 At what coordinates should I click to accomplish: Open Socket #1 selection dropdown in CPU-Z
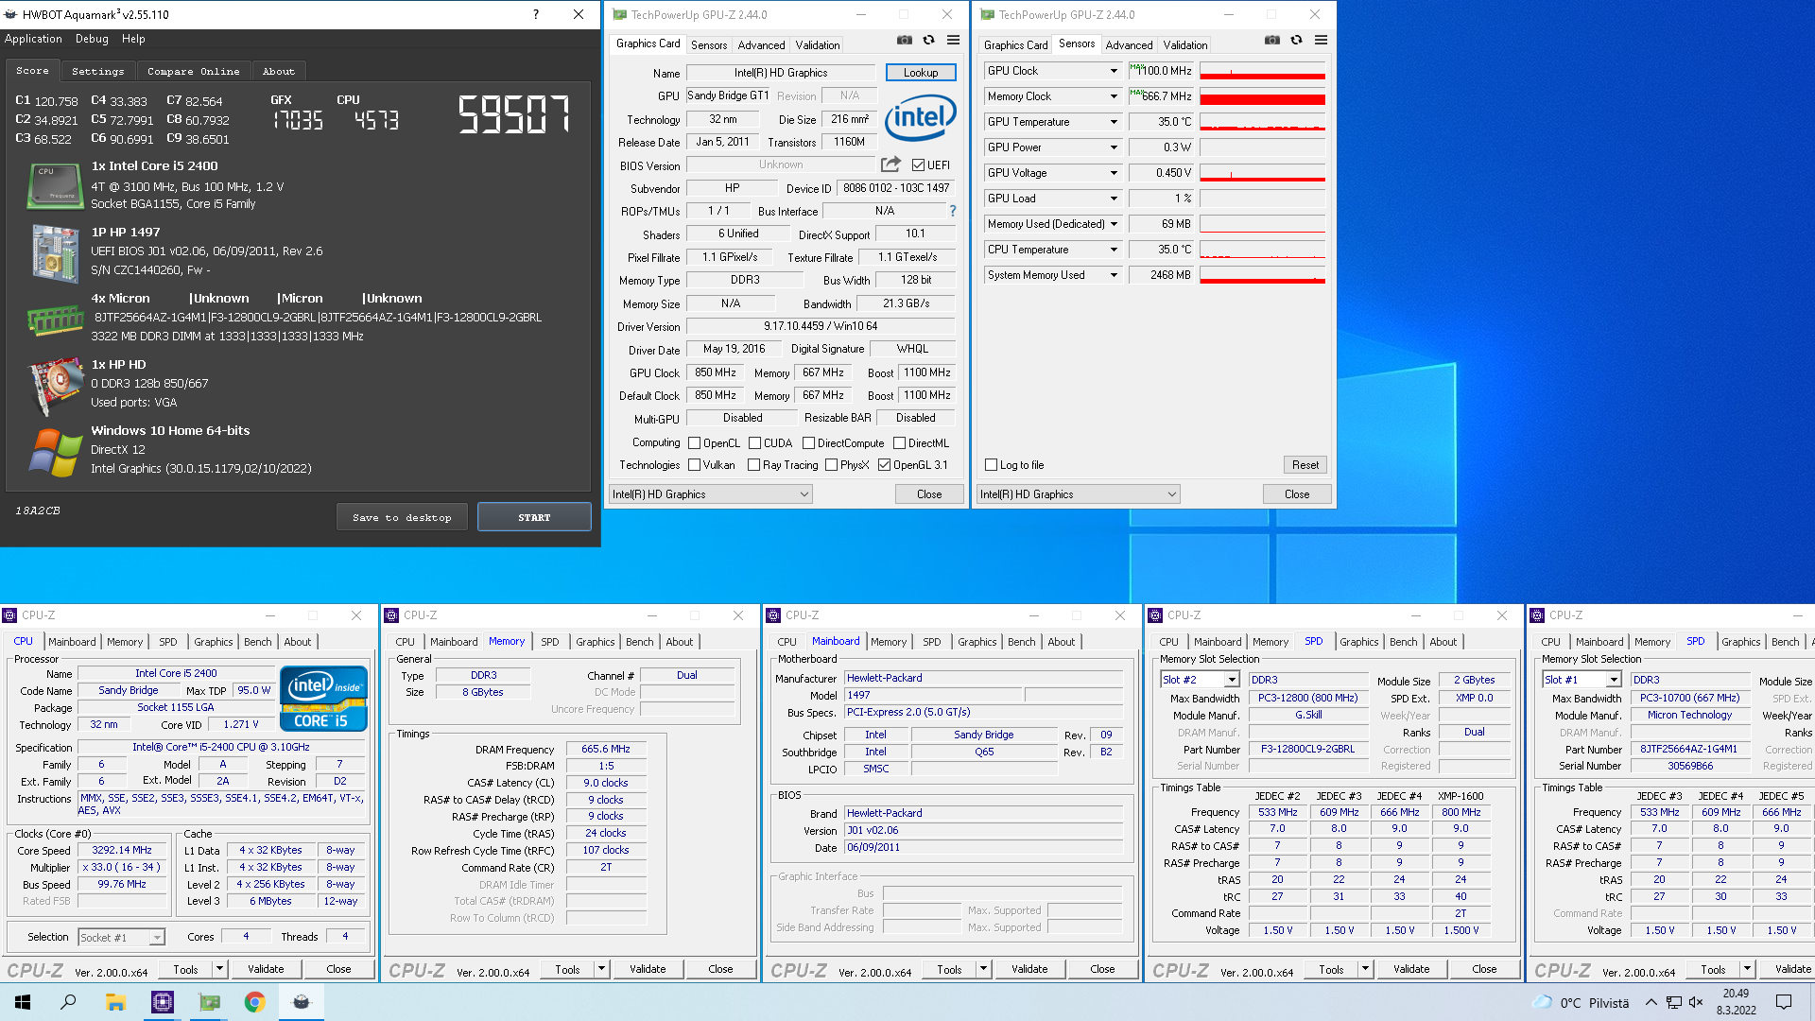(x=122, y=938)
